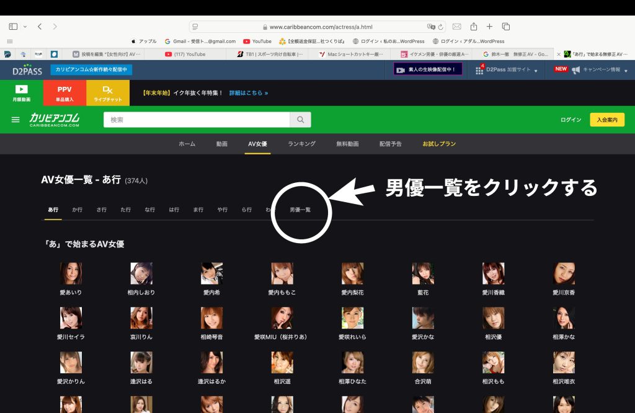635x413 pixels.
Task: Open the sidebar dropdown chevron in Safari
Action: pyautogui.click(x=25, y=27)
